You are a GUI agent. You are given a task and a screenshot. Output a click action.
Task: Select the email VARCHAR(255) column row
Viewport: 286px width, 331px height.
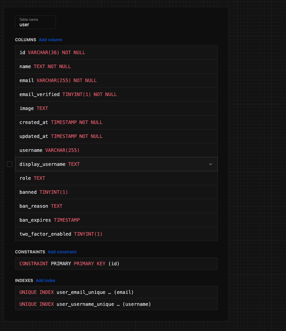click(116, 81)
